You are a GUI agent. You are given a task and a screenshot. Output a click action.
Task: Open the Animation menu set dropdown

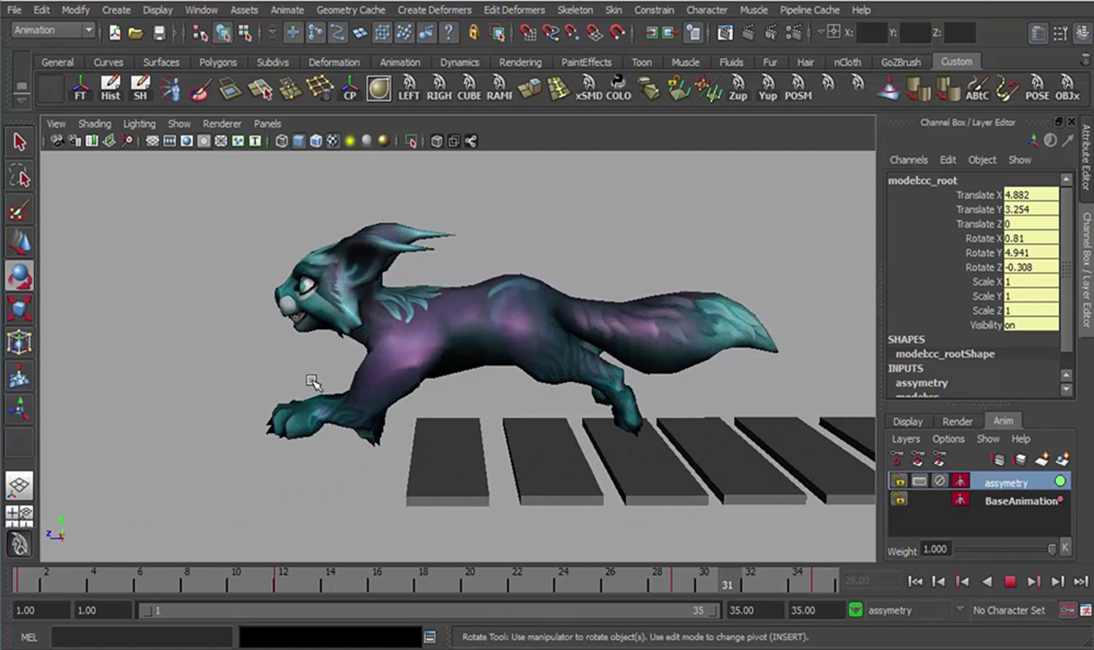50,29
